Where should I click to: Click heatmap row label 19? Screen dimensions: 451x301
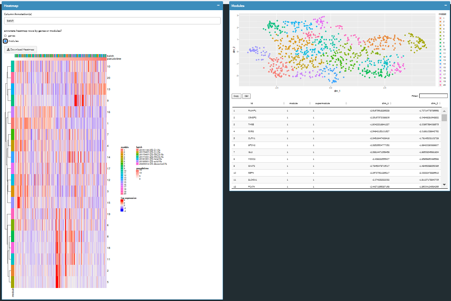tap(108, 214)
